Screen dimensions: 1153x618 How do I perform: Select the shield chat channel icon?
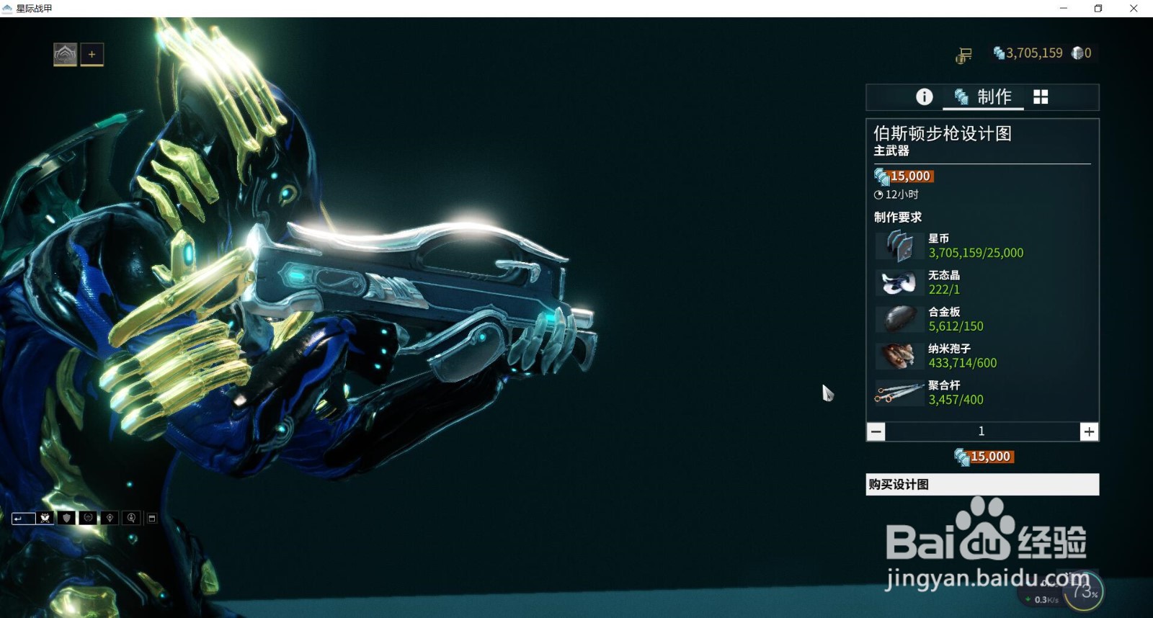(x=67, y=518)
